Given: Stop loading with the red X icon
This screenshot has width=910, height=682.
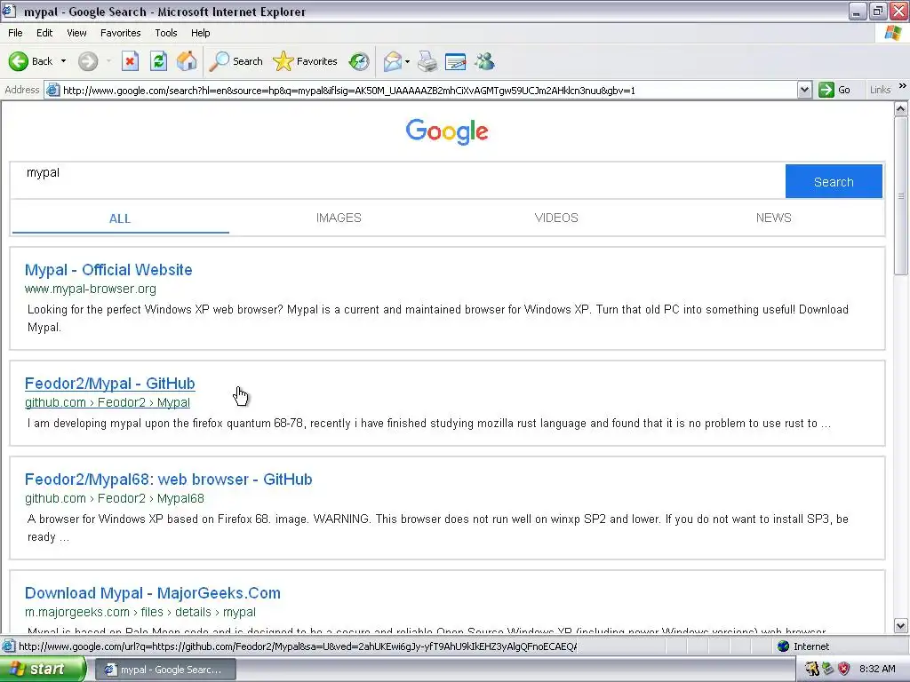Looking at the screenshot, I should point(130,61).
